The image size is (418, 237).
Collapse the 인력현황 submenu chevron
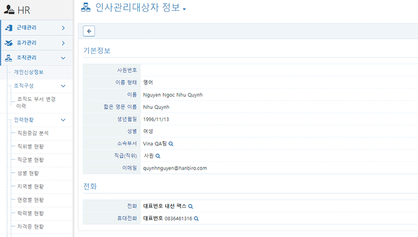63,120
